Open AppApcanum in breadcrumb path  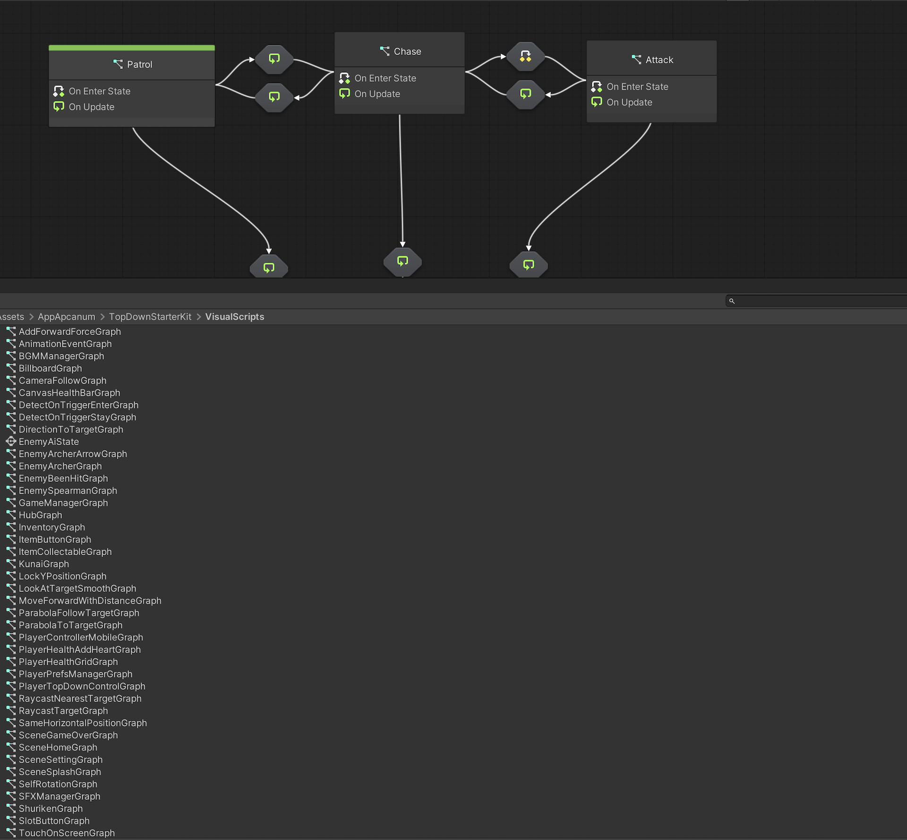click(x=67, y=317)
